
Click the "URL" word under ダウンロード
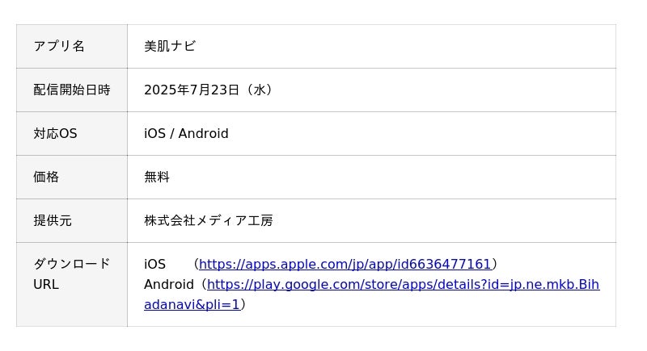[x=46, y=284]
